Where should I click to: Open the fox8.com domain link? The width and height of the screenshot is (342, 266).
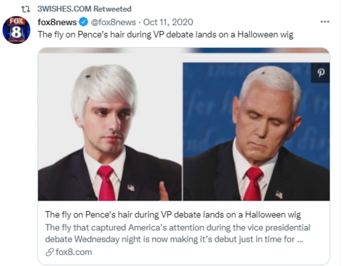(x=74, y=252)
